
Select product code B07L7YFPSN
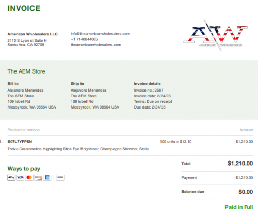pyautogui.click(x=20, y=142)
